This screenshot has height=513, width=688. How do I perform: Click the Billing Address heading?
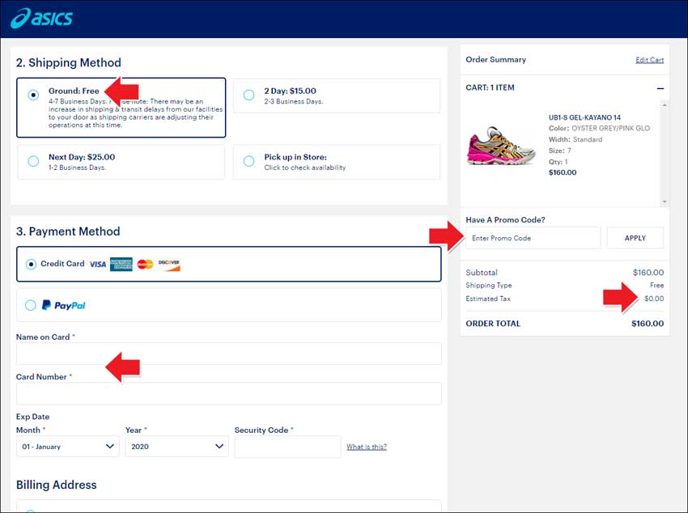coord(56,485)
